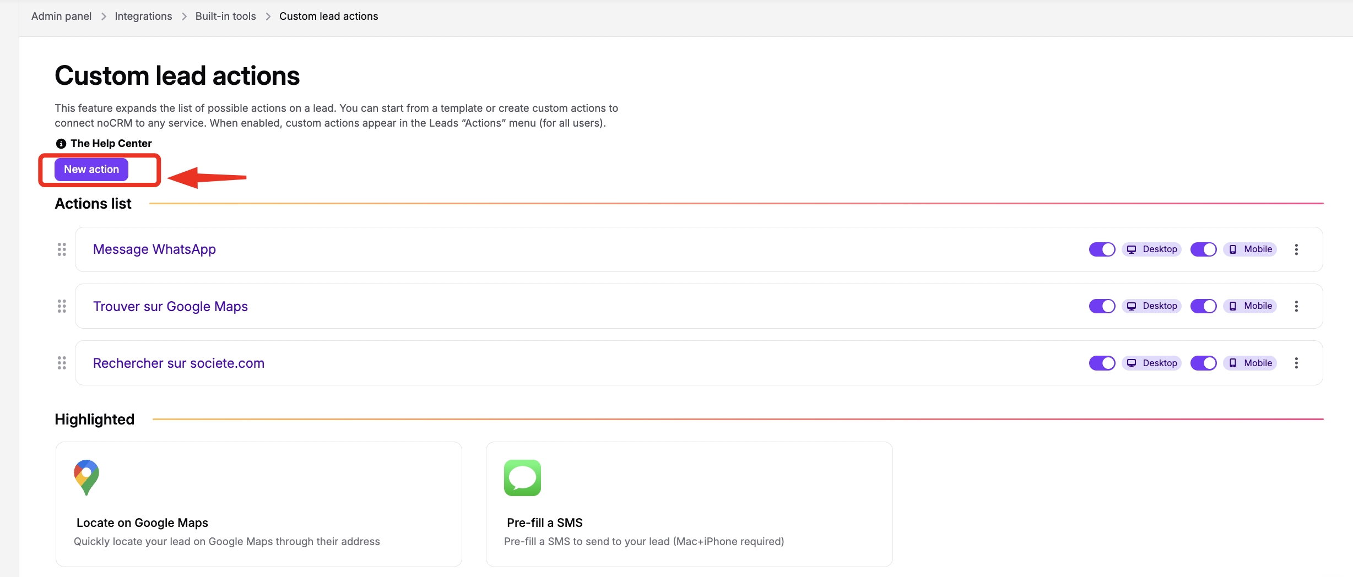The image size is (1353, 577).
Task: Click the green SMS message bubble icon
Action: pyautogui.click(x=522, y=478)
